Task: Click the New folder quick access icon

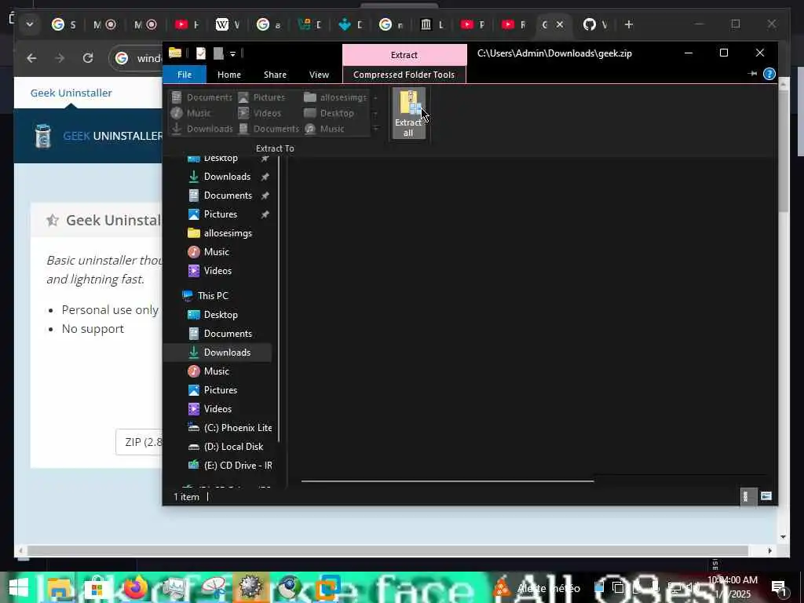Action: point(218,53)
